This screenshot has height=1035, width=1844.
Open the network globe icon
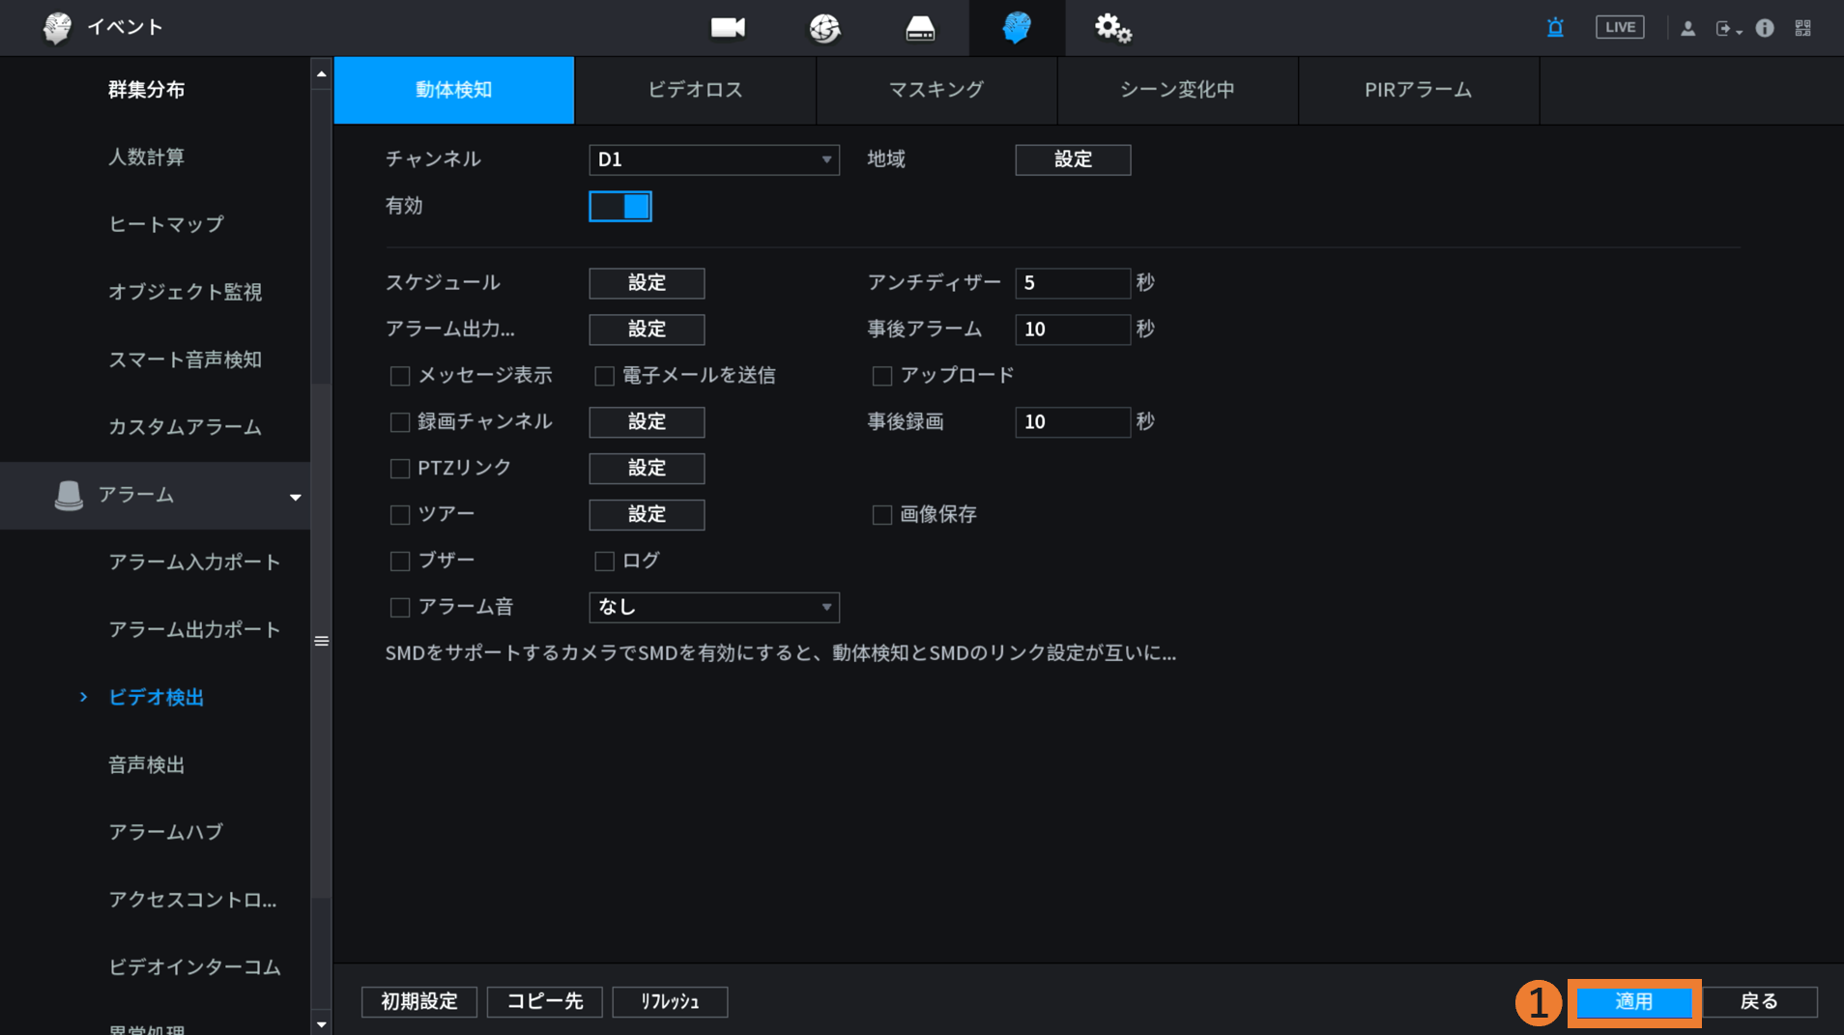pyautogui.click(x=823, y=28)
